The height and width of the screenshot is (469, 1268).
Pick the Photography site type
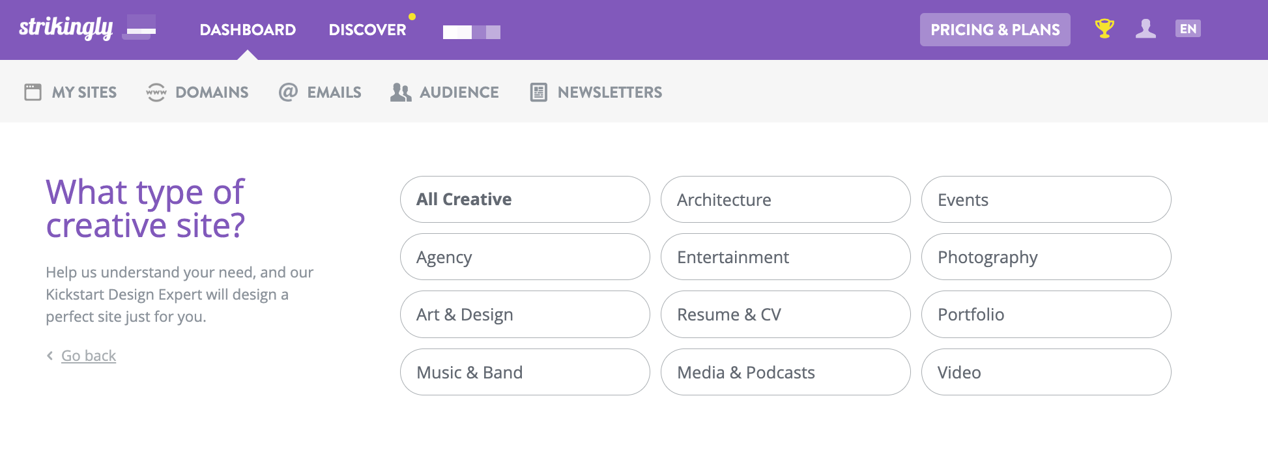click(1046, 257)
